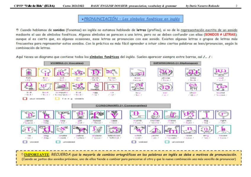
Task: Select the boy diphthong picture
Action: click(138, 87)
